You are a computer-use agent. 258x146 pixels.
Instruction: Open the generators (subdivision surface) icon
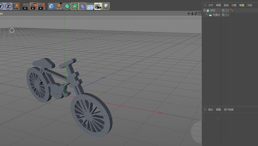67,6
